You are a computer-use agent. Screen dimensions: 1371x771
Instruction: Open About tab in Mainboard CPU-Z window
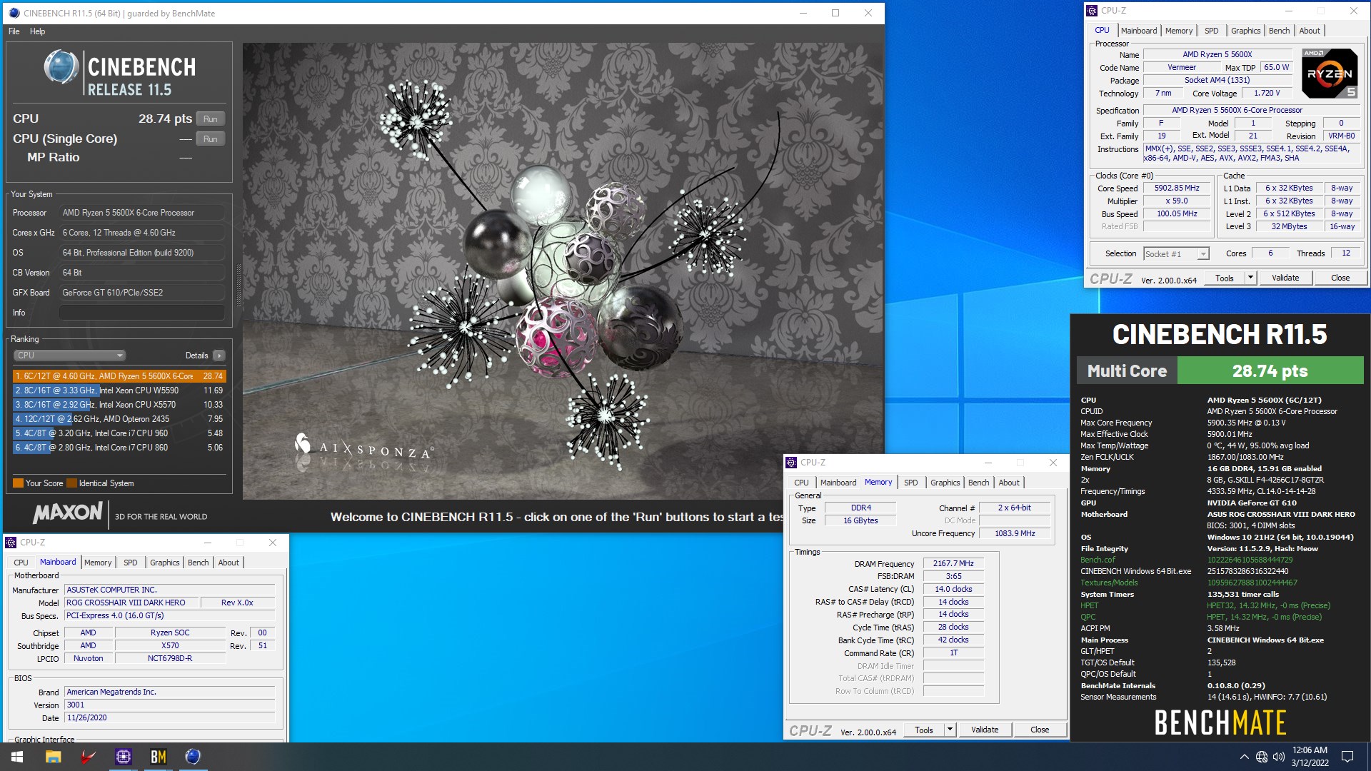coord(228,563)
